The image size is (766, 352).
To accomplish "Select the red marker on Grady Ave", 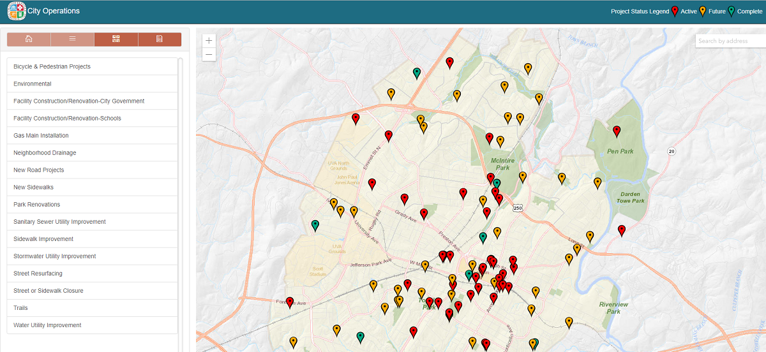I will tap(424, 214).
